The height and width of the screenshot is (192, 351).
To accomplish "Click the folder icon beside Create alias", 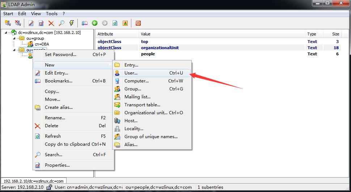I will pyautogui.click(x=38, y=107).
